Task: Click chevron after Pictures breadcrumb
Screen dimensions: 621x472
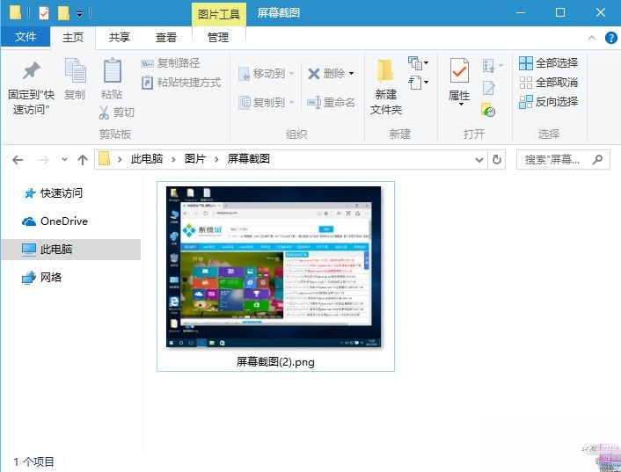Action: pyautogui.click(x=216, y=159)
